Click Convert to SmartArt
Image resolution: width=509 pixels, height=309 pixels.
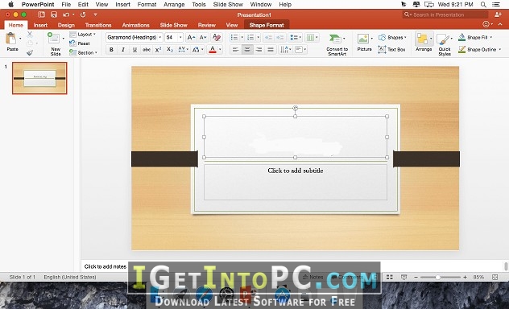337,44
